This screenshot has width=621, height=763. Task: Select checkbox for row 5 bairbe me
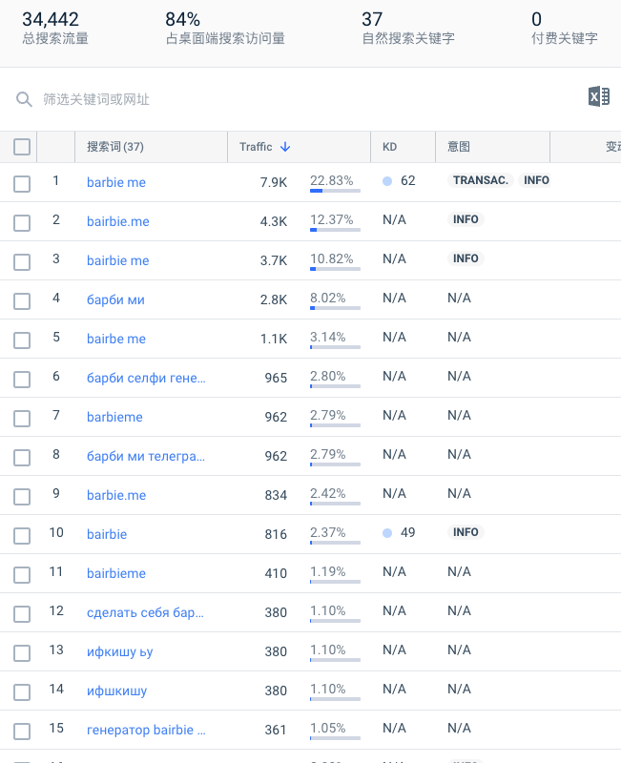pyautogui.click(x=22, y=339)
